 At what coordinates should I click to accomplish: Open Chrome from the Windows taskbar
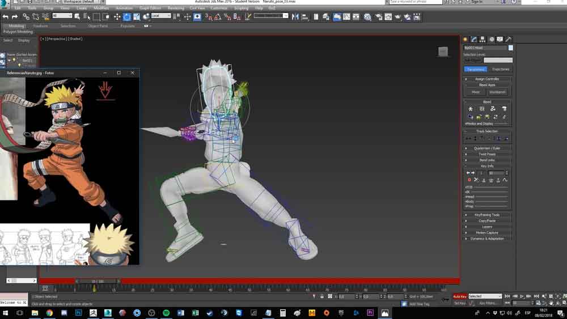[49, 313]
